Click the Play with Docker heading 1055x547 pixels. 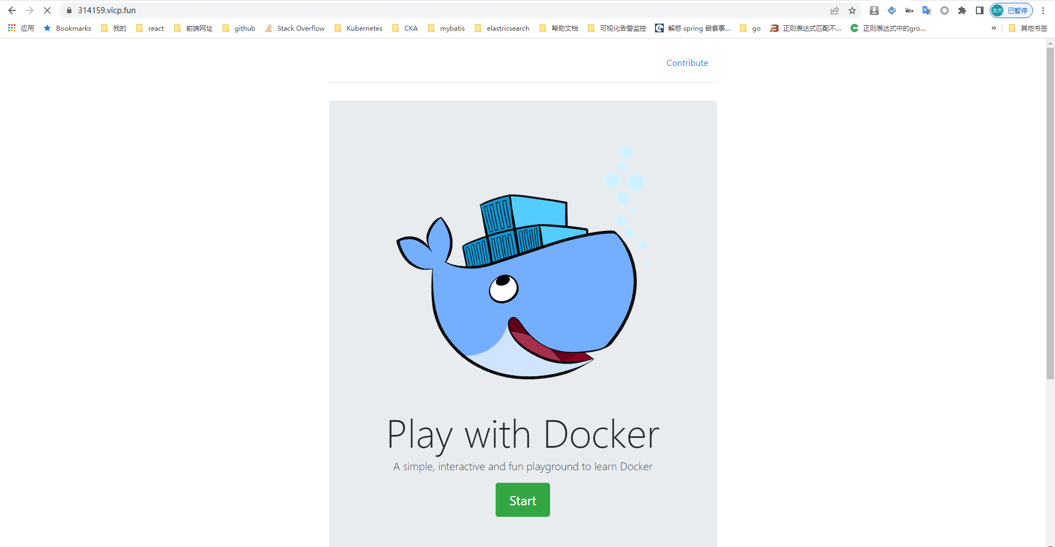tap(523, 435)
